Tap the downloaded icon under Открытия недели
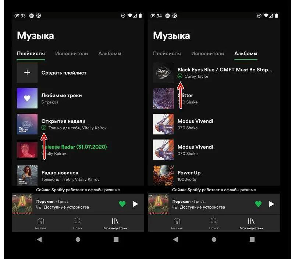The width and height of the screenshot is (292, 259). (44, 128)
